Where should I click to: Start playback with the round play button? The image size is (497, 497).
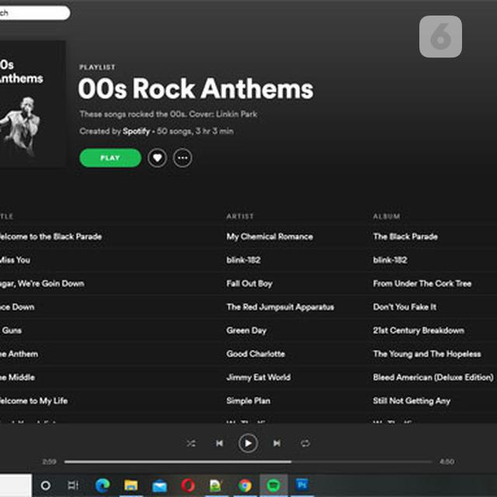coord(248,443)
